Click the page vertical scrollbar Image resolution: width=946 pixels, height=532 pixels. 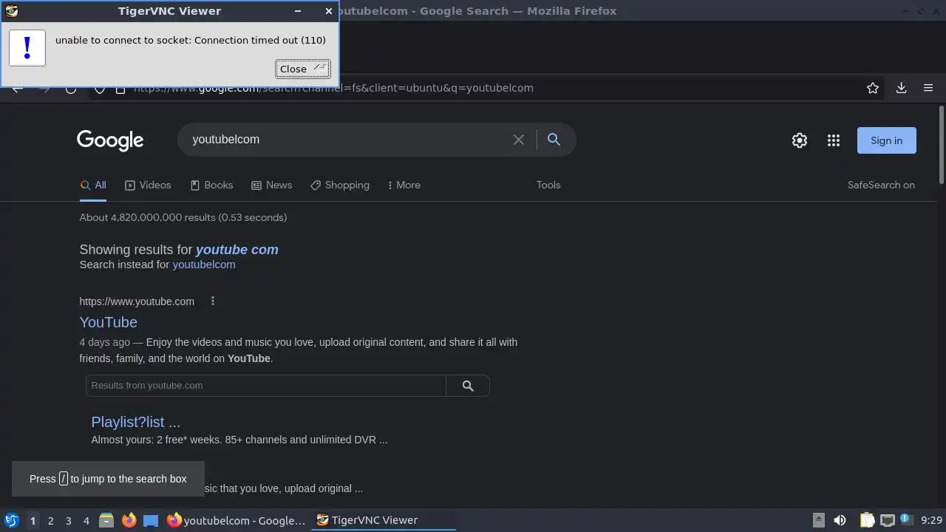point(941,145)
